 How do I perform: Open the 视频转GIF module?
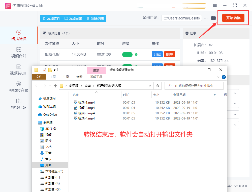coord(19,69)
